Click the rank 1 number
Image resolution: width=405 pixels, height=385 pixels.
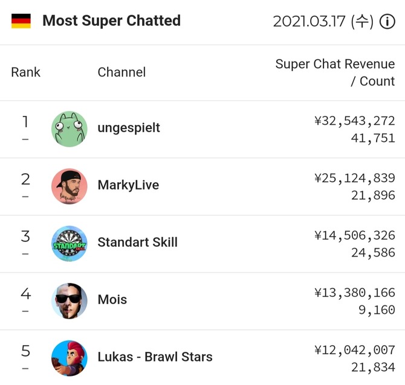[25, 122]
